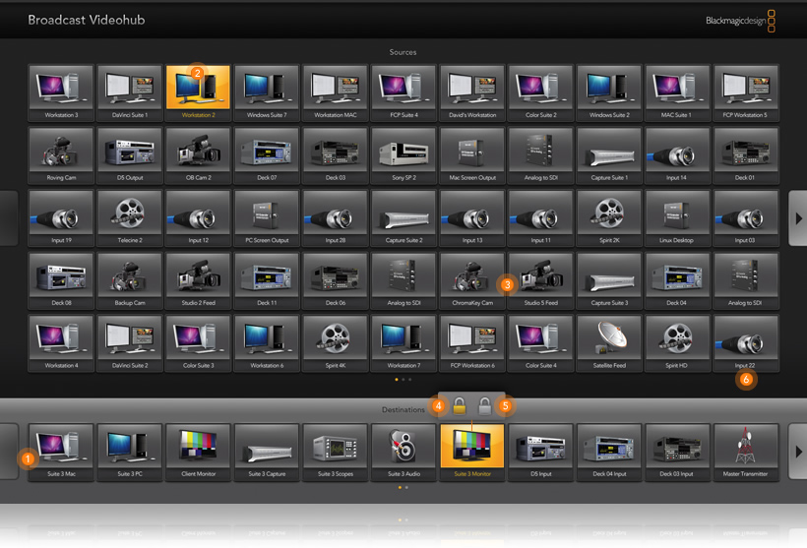The width and height of the screenshot is (807, 548).
Task: Pick Suite 3 Scopes destination
Action: click(335, 453)
